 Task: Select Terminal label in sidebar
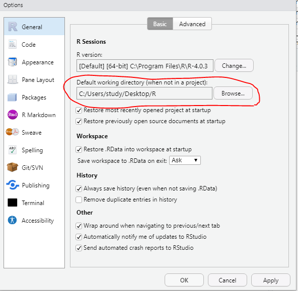point(33,203)
